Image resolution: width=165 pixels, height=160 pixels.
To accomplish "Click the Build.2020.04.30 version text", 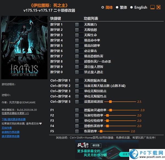I will (27, 110).
